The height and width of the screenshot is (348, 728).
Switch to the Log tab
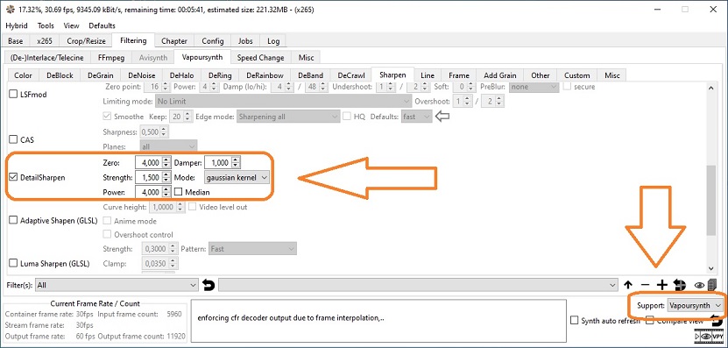[273, 41]
